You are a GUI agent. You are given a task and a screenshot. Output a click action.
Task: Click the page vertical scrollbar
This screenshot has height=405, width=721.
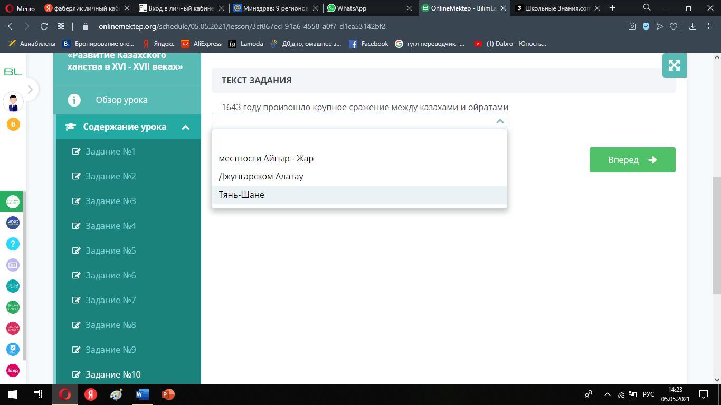tap(716, 235)
